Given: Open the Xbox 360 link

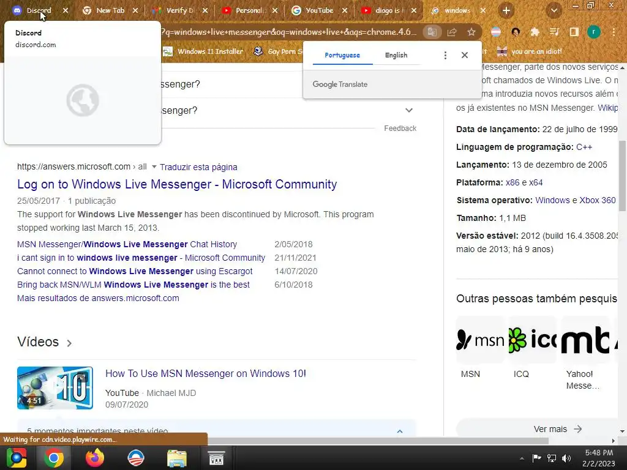Looking at the screenshot, I should (598, 200).
